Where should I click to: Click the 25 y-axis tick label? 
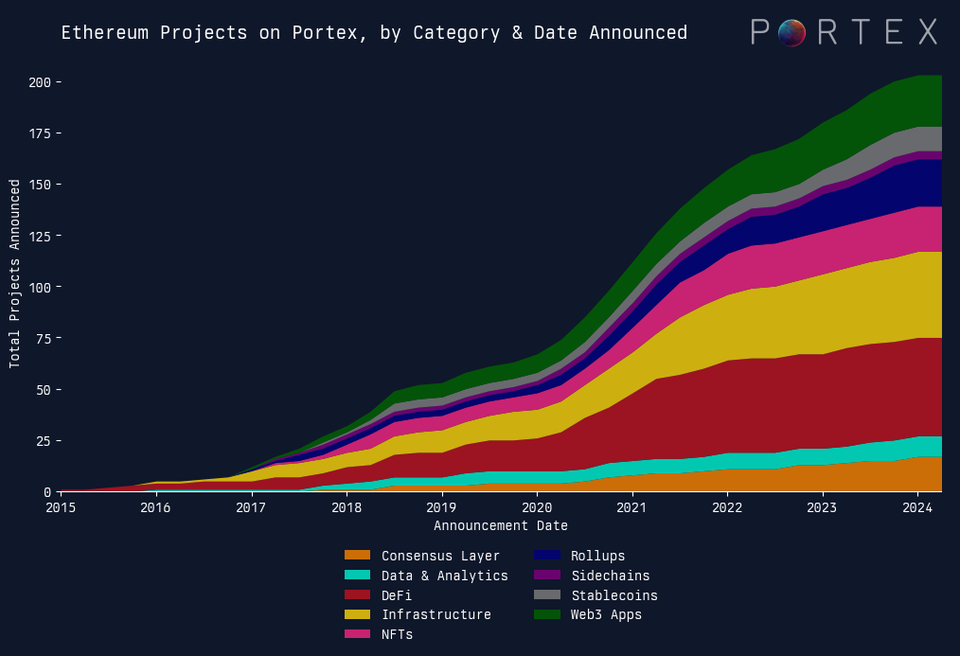point(44,440)
